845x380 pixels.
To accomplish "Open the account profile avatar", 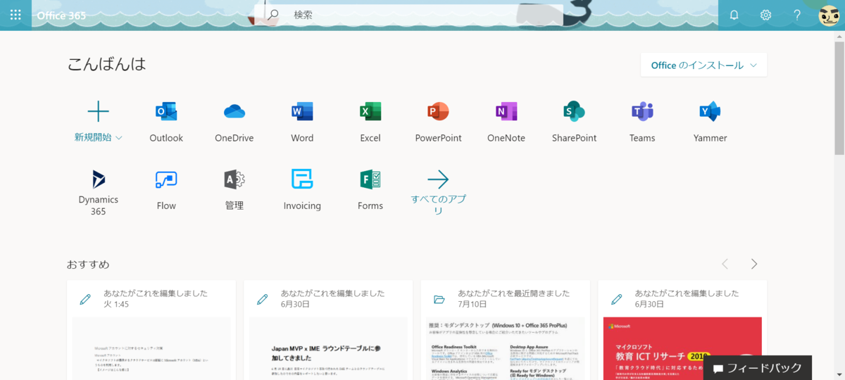I will coord(829,15).
